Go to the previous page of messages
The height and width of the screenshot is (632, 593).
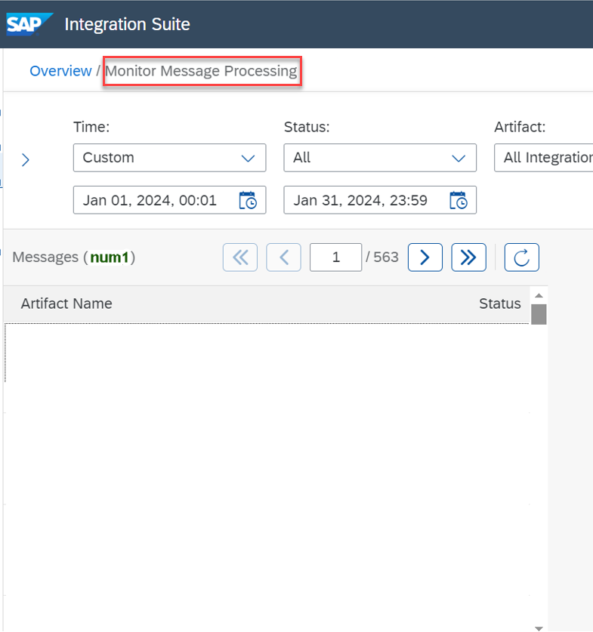284,257
